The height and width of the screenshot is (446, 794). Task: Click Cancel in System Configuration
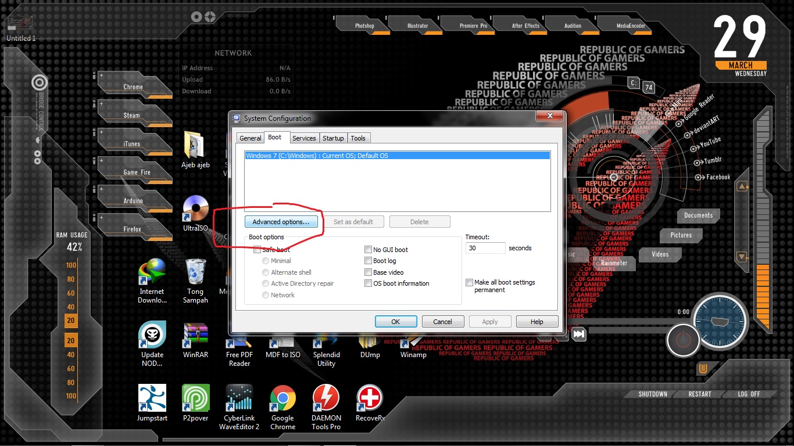point(442,322)
